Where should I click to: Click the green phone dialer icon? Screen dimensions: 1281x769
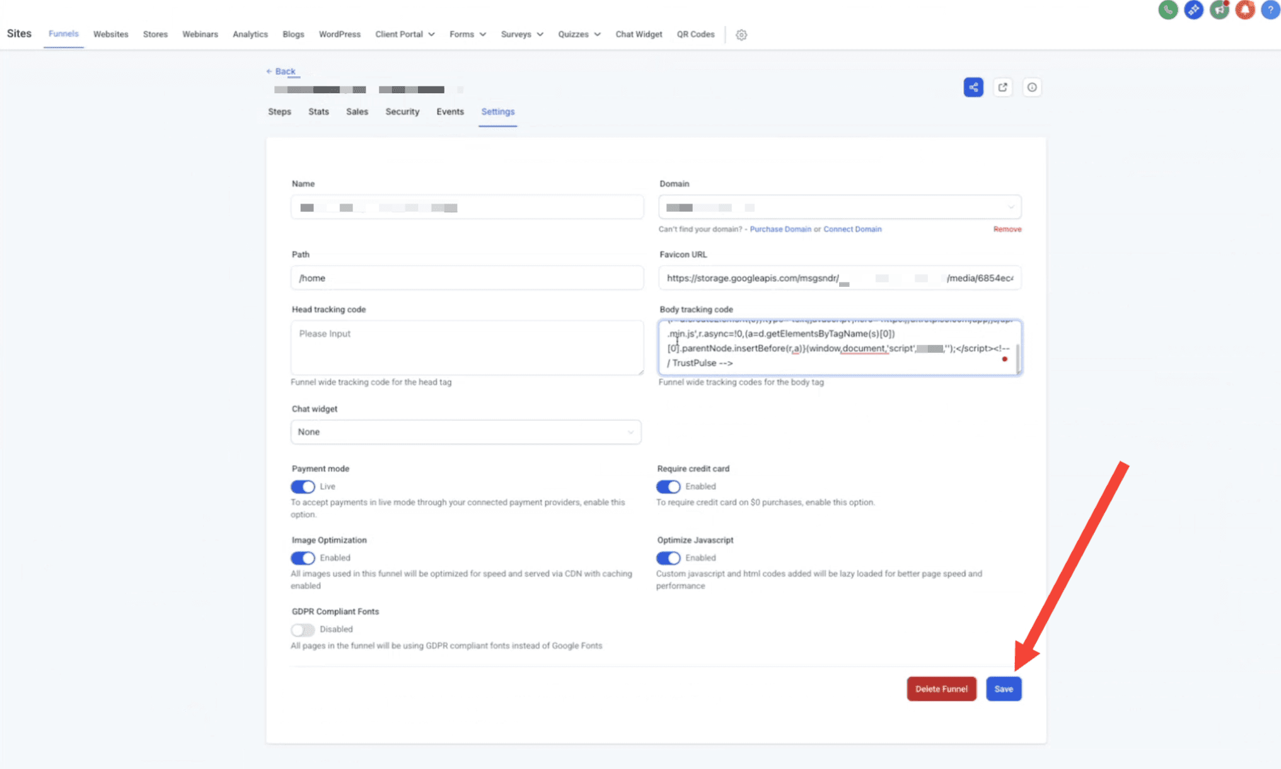pos(1168,9)
